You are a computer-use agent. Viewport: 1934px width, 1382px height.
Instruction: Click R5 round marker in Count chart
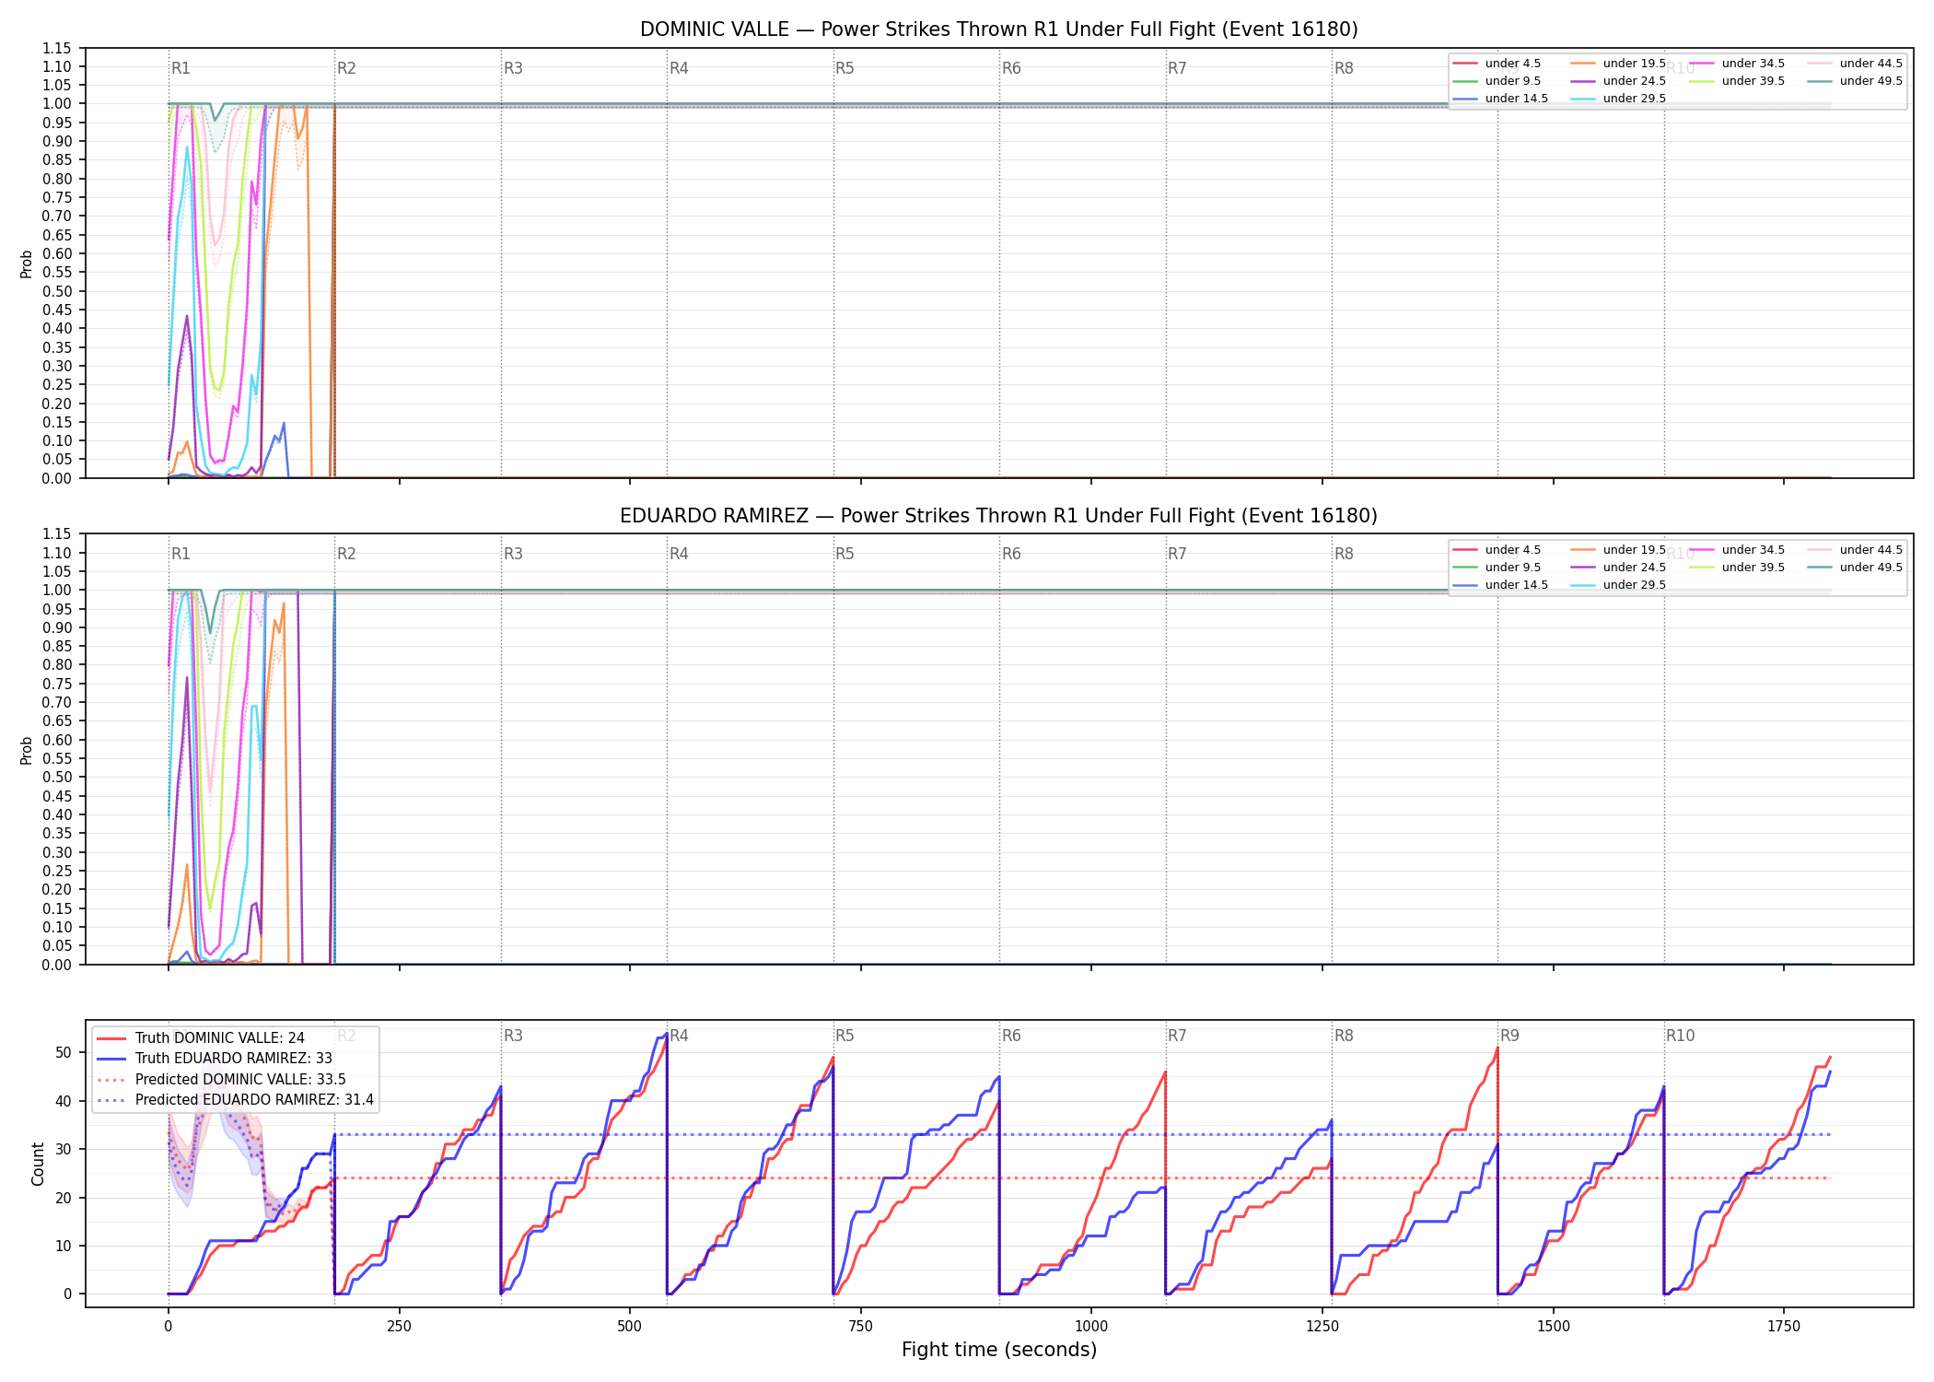coord(845,1036)
